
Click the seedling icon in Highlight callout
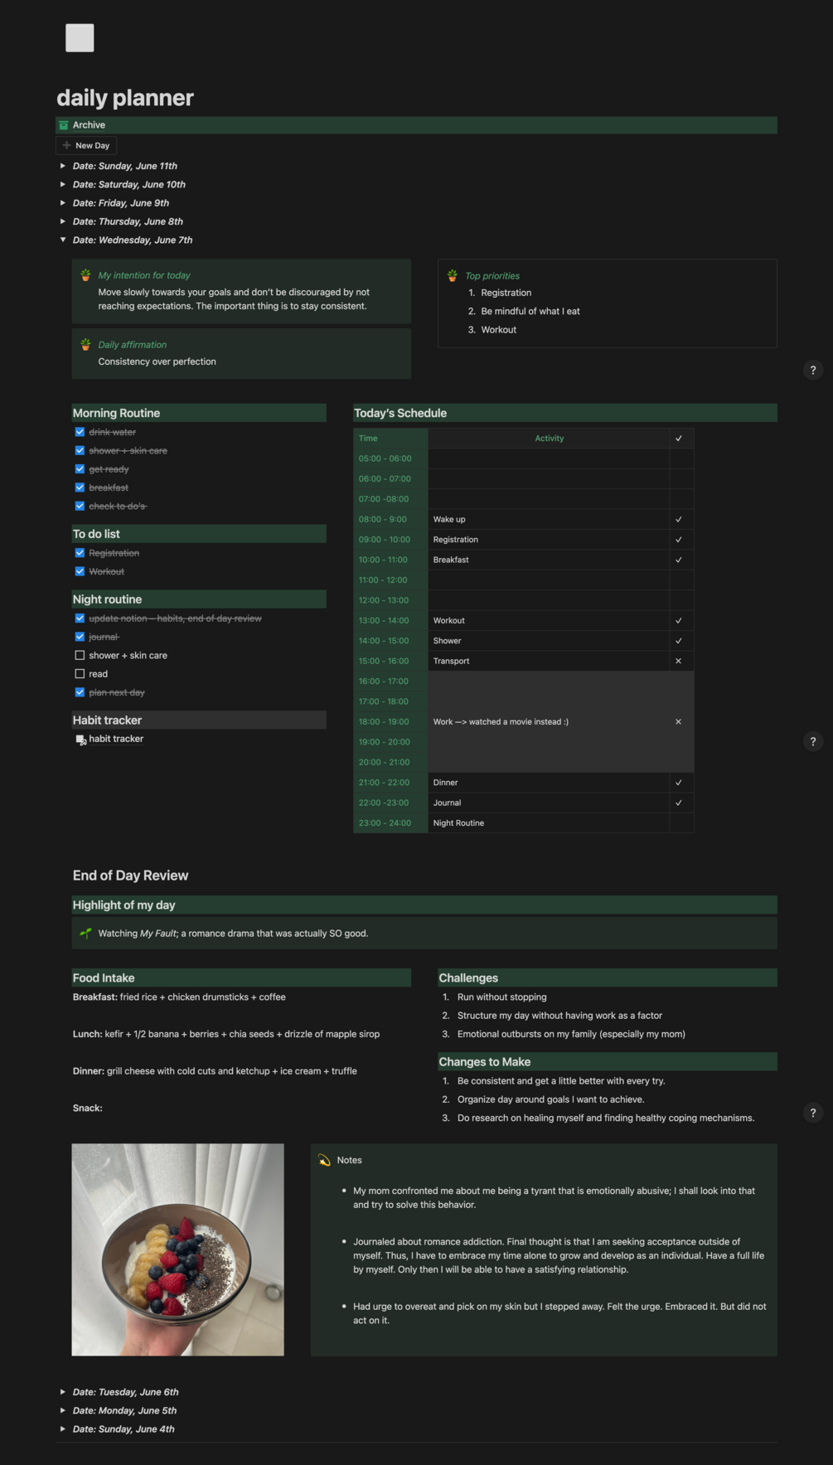(85, 933)
